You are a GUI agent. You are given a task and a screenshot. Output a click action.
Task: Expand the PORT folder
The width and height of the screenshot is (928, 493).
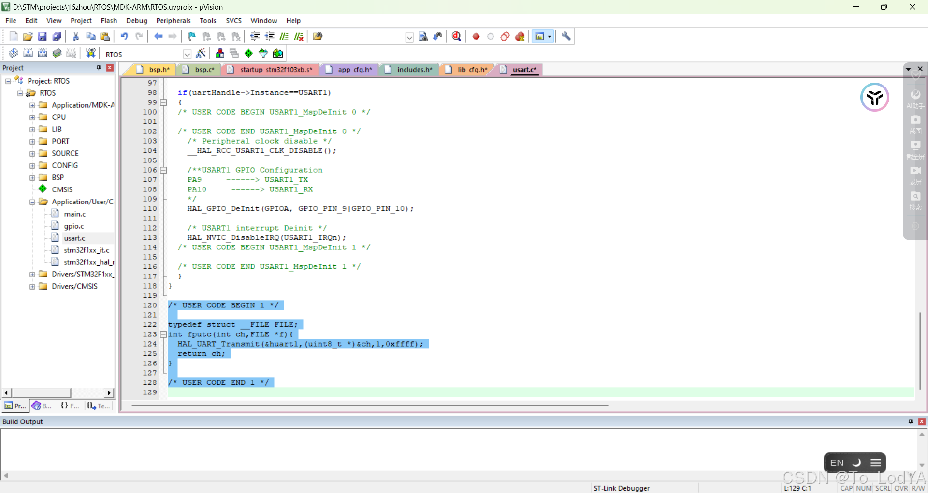(32, 142)
